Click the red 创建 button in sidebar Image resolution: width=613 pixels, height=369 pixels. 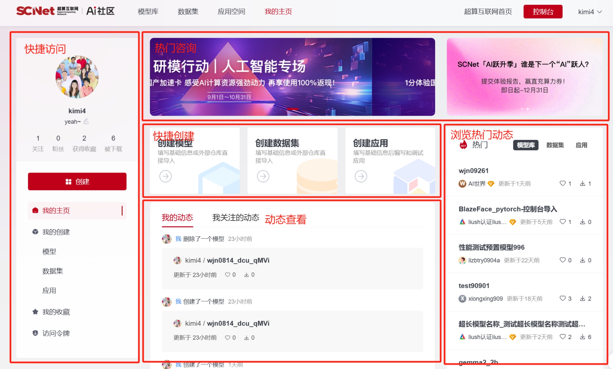tap(77, 182)
